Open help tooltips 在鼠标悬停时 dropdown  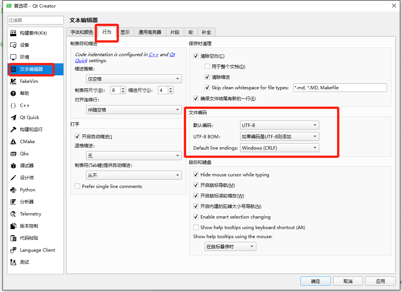coord(230,246)
